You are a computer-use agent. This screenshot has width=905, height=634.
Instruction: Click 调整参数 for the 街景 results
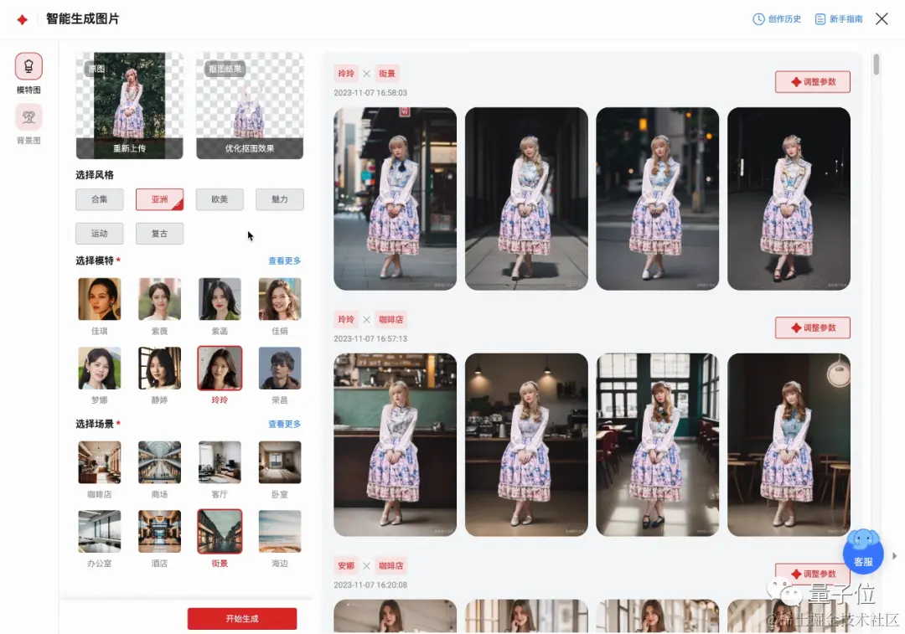coord(813,82)
